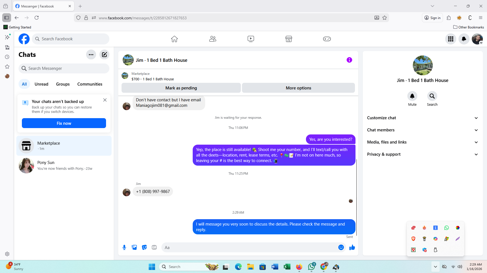Open WhatsApp icon in system tray popup
487x273 pixels.
446,228
